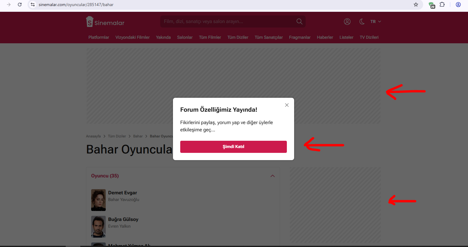Toggle the site permissions icon in address bar
The height and width of the screenshot is (247, 468).
[32, 5]
